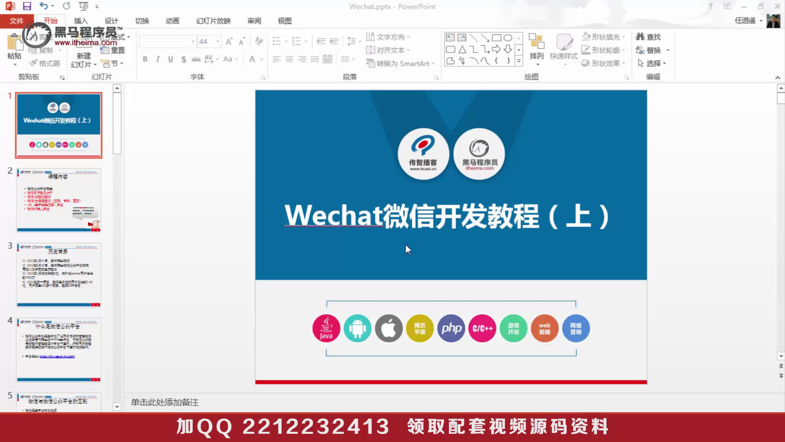This screenshot has height=442, width=785.
Task: Open the Line spacing dropdown
Action: (354, 41)
